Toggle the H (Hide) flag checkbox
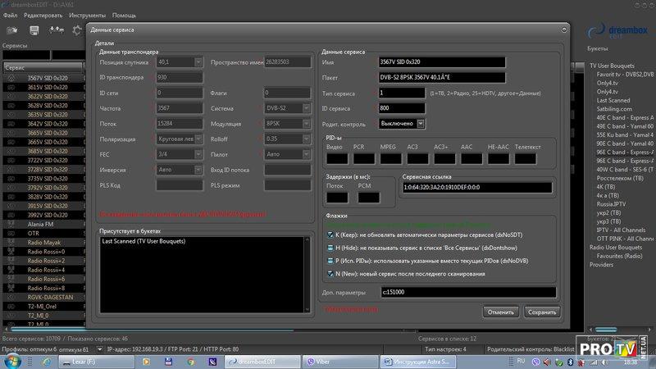Screen dimensions: 656x369 click(330, 247)
